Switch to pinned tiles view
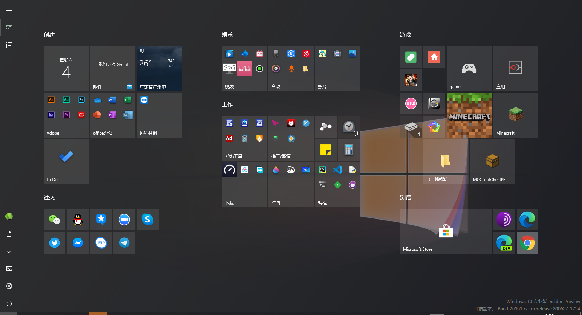 tap(9, 28)
